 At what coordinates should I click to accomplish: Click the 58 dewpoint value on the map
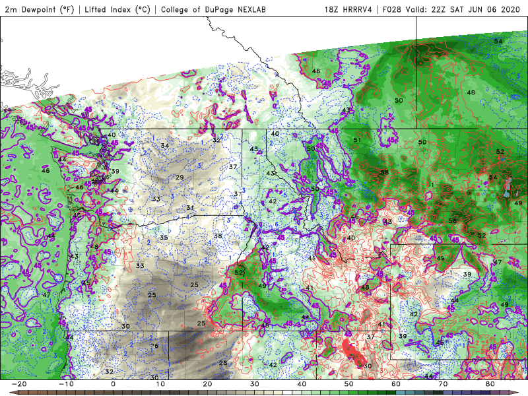385,172
